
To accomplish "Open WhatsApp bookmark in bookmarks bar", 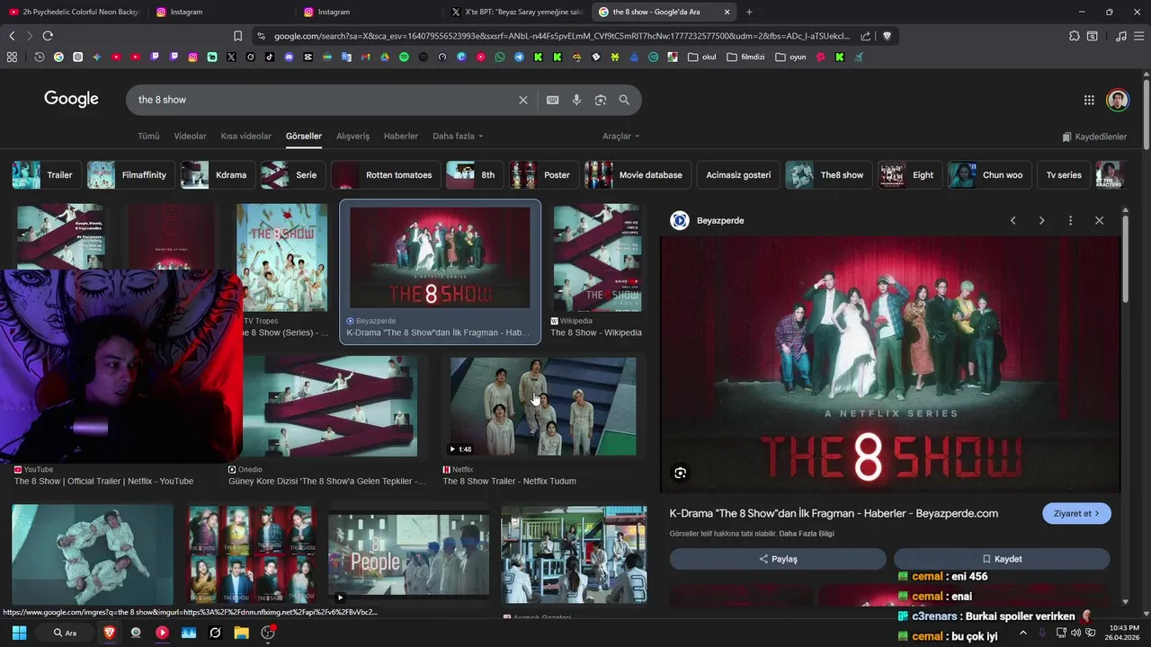I will click(x=500, y=57).
